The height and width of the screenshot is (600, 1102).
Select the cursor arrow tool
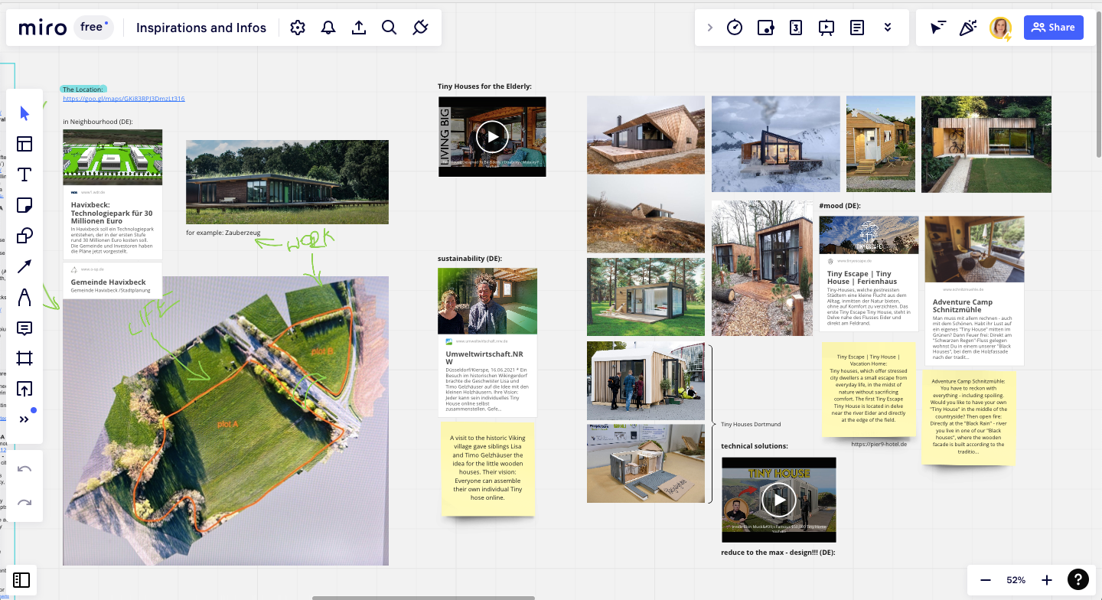coord(24,113)
